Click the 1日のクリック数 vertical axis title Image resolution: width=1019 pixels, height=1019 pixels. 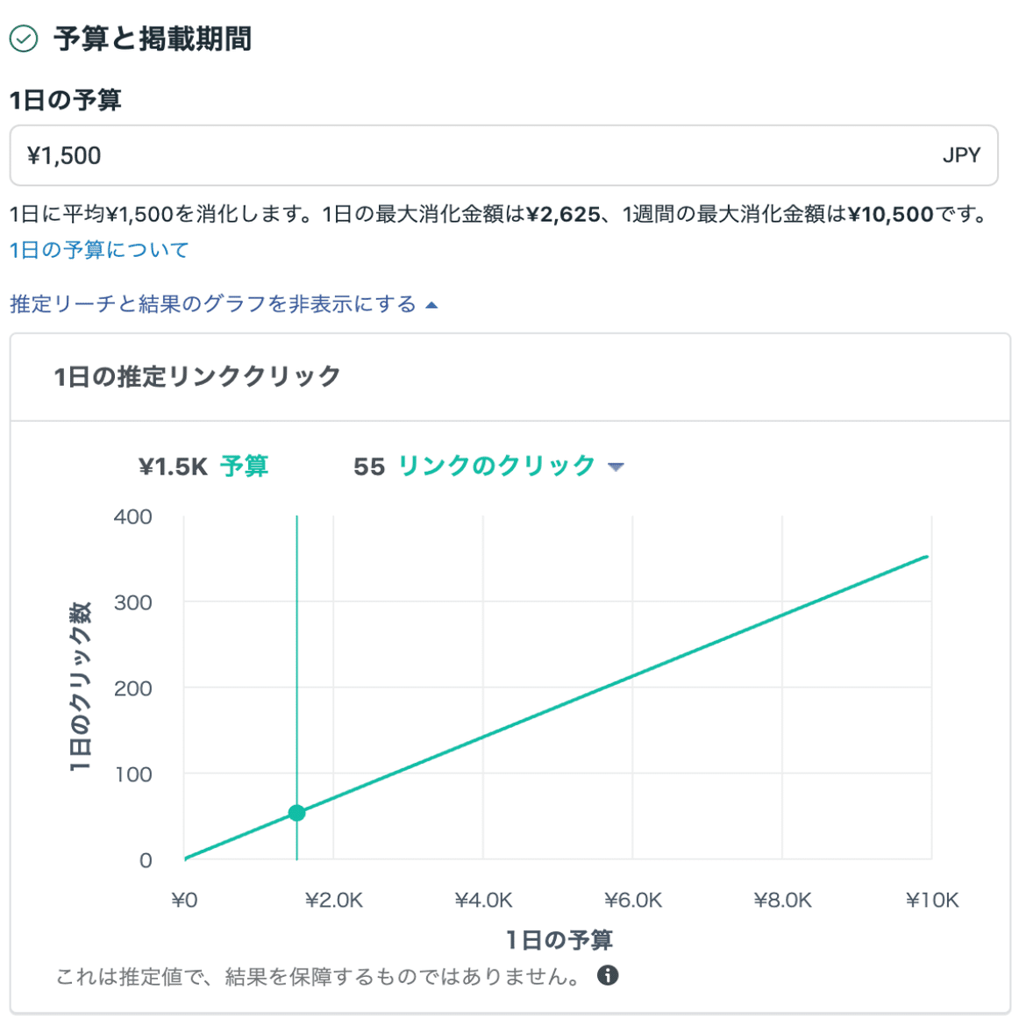[80, 687]
